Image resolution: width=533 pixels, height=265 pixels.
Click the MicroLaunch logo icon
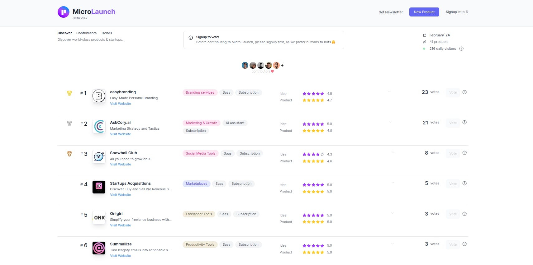click(x=64, y=12)
